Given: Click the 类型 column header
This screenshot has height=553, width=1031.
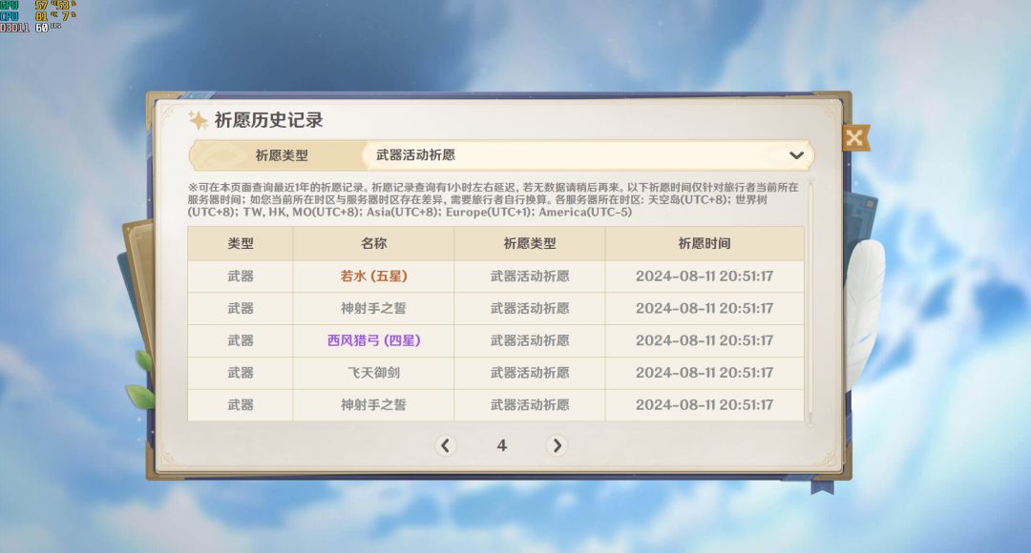Looking at the screenshot, I should tap(241, 244).
